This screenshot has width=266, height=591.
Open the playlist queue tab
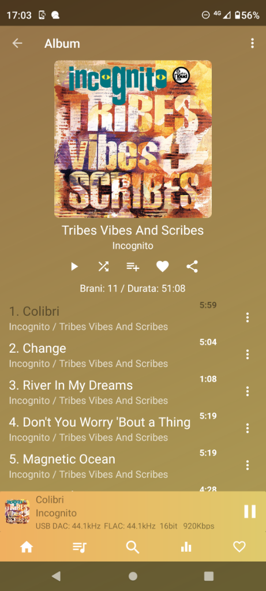80,547
